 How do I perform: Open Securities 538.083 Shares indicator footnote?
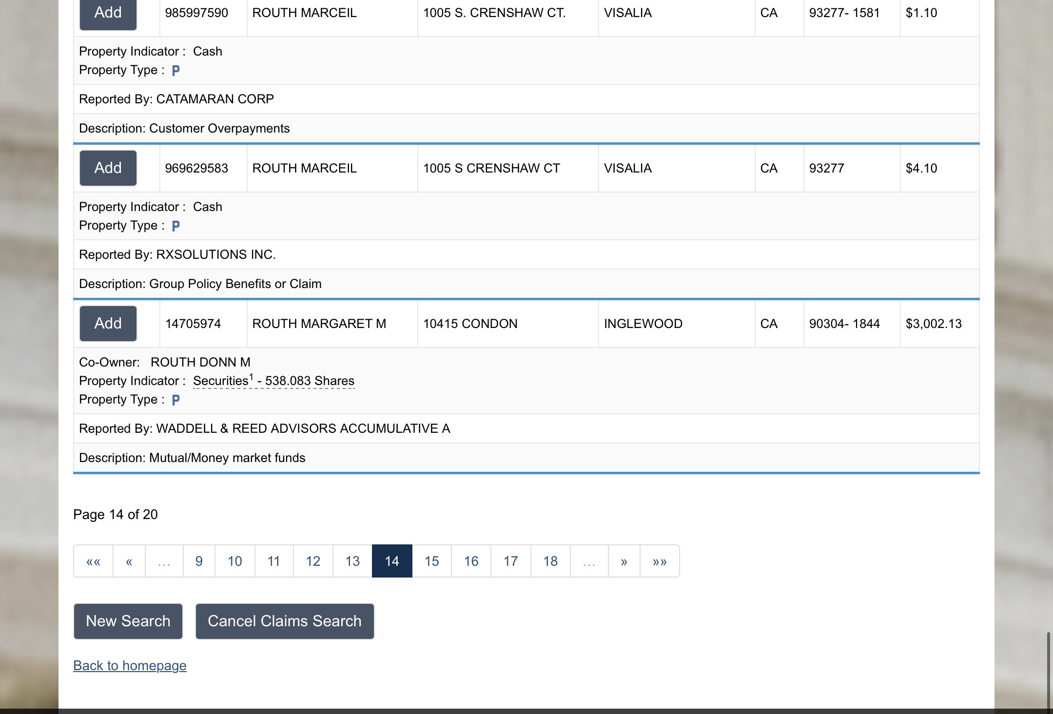[273, 381]
